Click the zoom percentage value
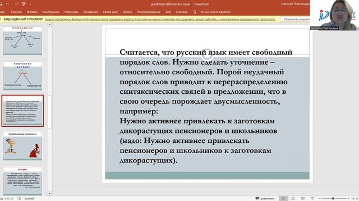Screen dimensions: 359x201 pyautogui.click(x=355, y=199)
